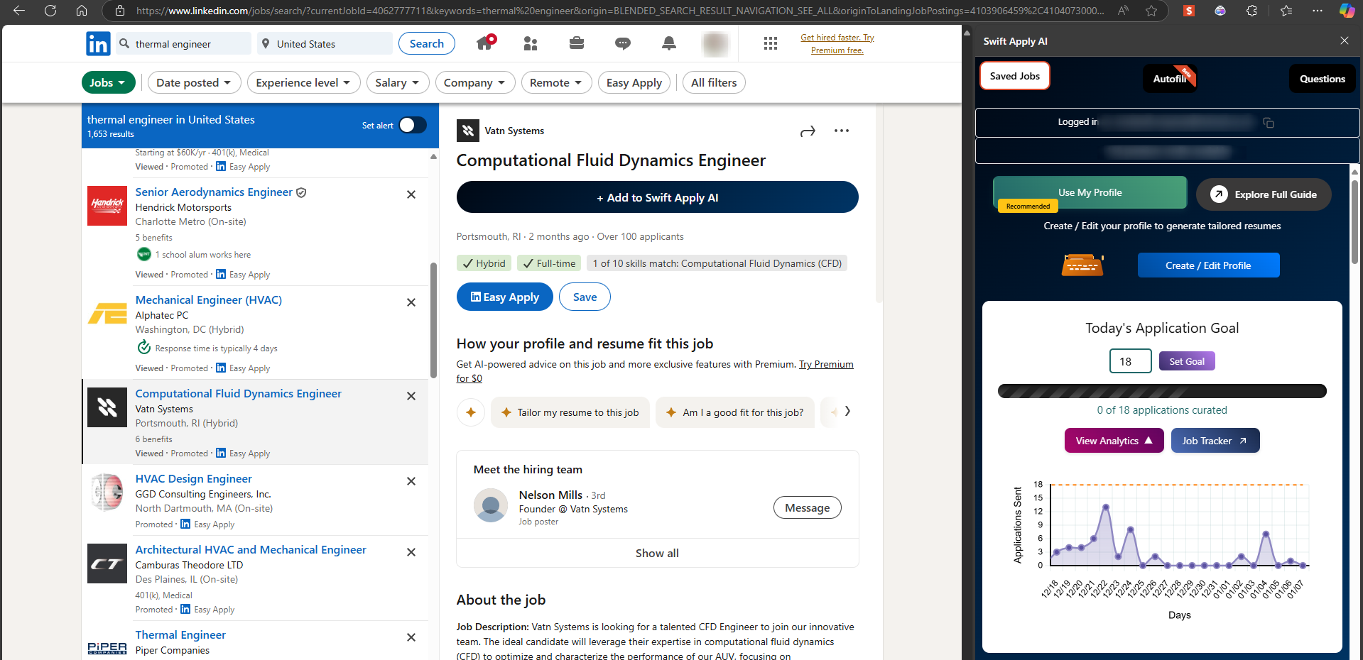Click the Alphatec PC logo
The image size is (1363, 660).
107,314
